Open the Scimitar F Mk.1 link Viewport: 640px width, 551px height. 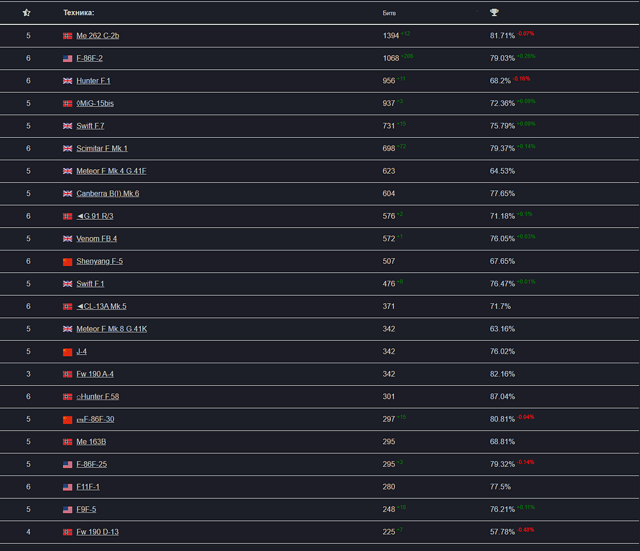102,148
